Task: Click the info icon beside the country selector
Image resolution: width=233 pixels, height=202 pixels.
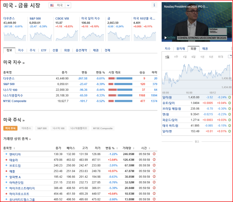Action: click(x=154, y=5)
